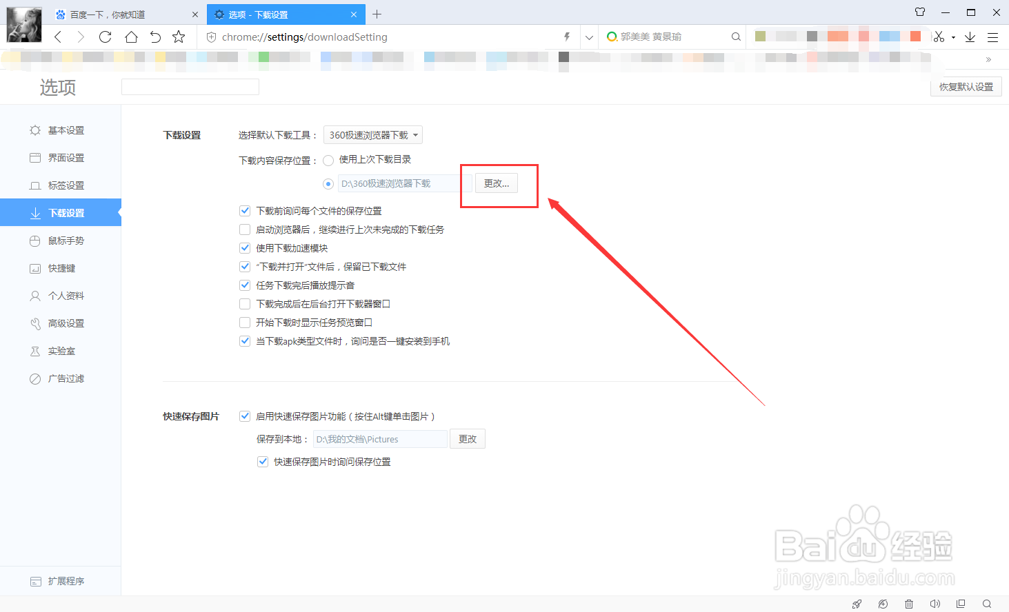Viewport: 1009px width, 612px height.
Task: Select the D:\360极速浏览器下载 path radio button
Action: (328, 184)
